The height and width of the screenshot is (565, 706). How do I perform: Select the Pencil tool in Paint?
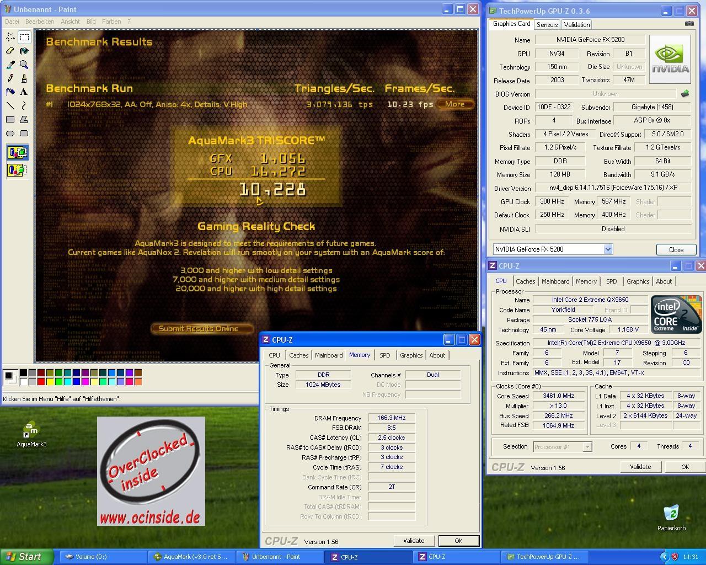[10, 78]
